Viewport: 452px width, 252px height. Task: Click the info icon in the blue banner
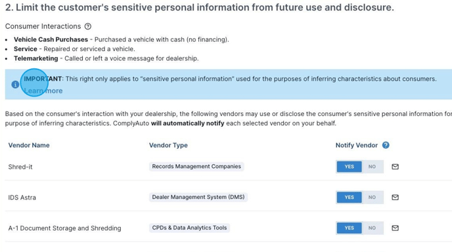[15, 85]
